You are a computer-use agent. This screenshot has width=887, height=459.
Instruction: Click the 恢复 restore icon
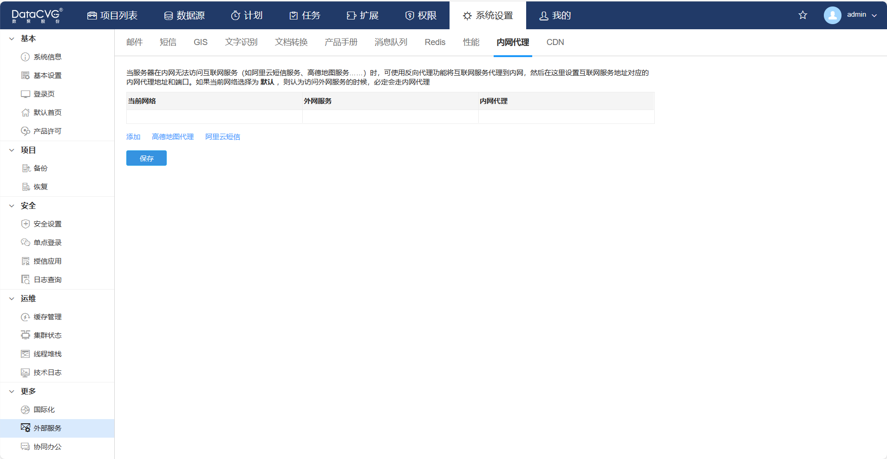coord(26,187)
